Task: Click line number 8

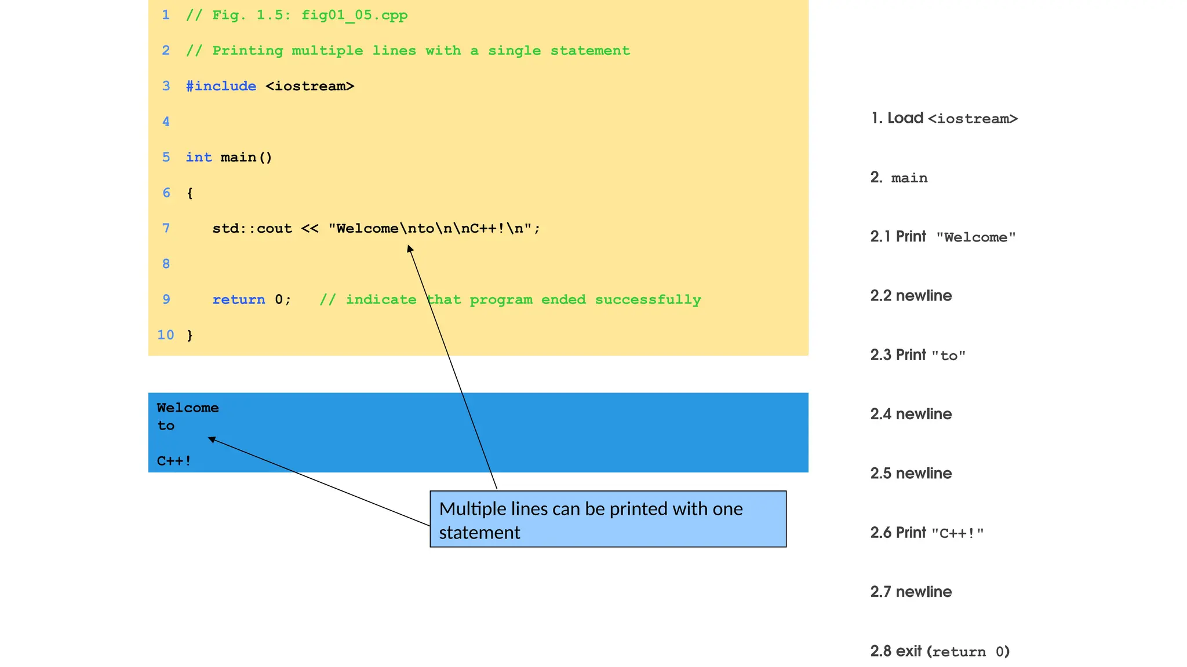Action: click(166, 264)
